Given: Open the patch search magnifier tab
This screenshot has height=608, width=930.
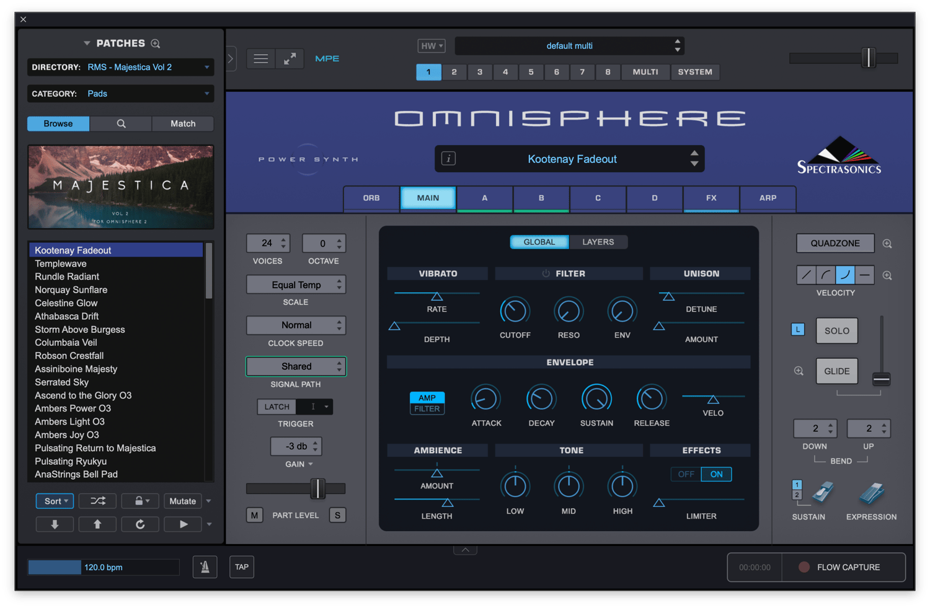Looking at the screenshot, I should (121, 124).
